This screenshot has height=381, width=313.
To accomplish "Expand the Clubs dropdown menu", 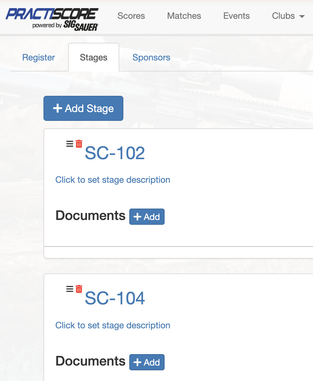I will point(288,16).
